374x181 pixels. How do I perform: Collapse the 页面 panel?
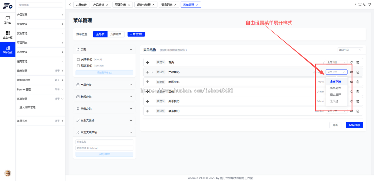(x=131, y=50)
